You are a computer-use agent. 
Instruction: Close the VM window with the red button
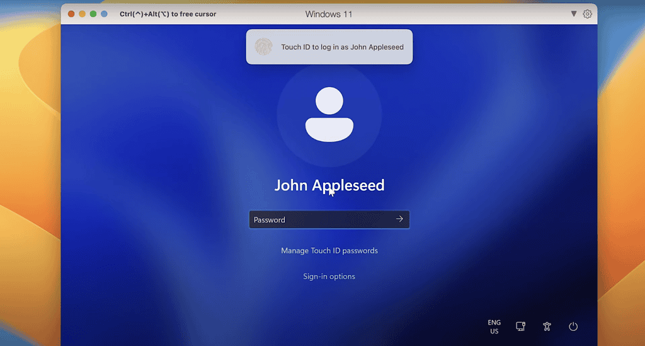pos(71,14)
